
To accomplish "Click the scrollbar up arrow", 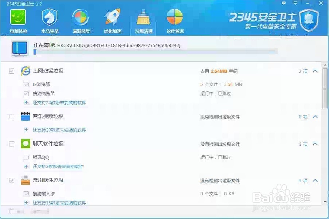I will tap(325, 65).
